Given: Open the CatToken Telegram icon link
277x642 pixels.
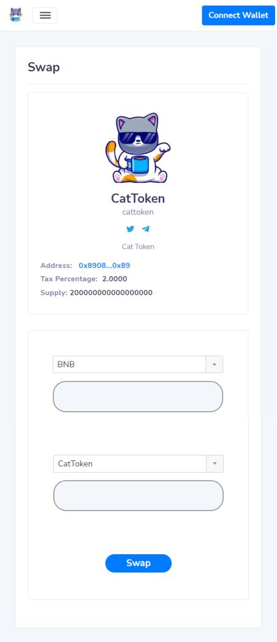Looking at the screenshot, I should coord(146,229).
